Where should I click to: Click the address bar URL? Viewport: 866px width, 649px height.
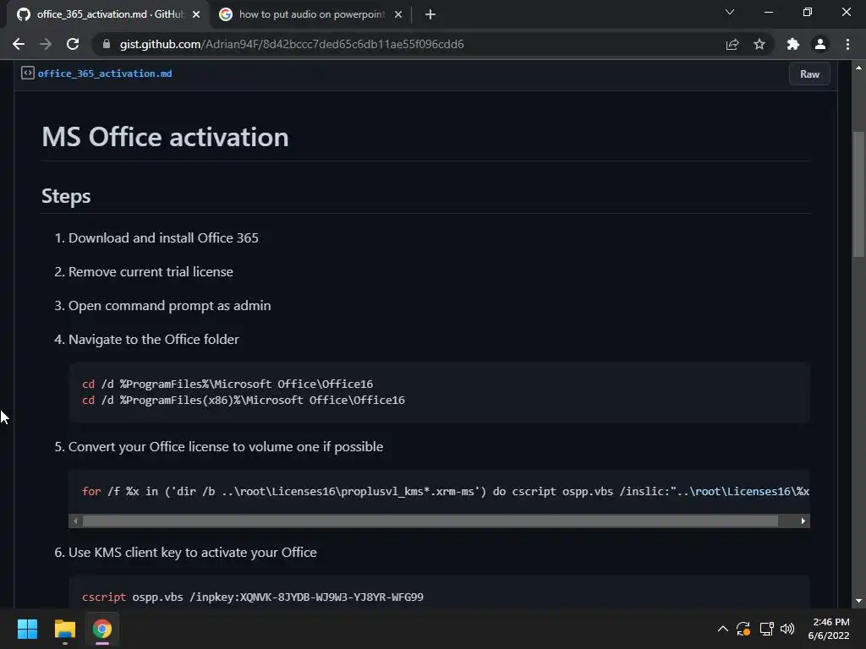point(292,44)
